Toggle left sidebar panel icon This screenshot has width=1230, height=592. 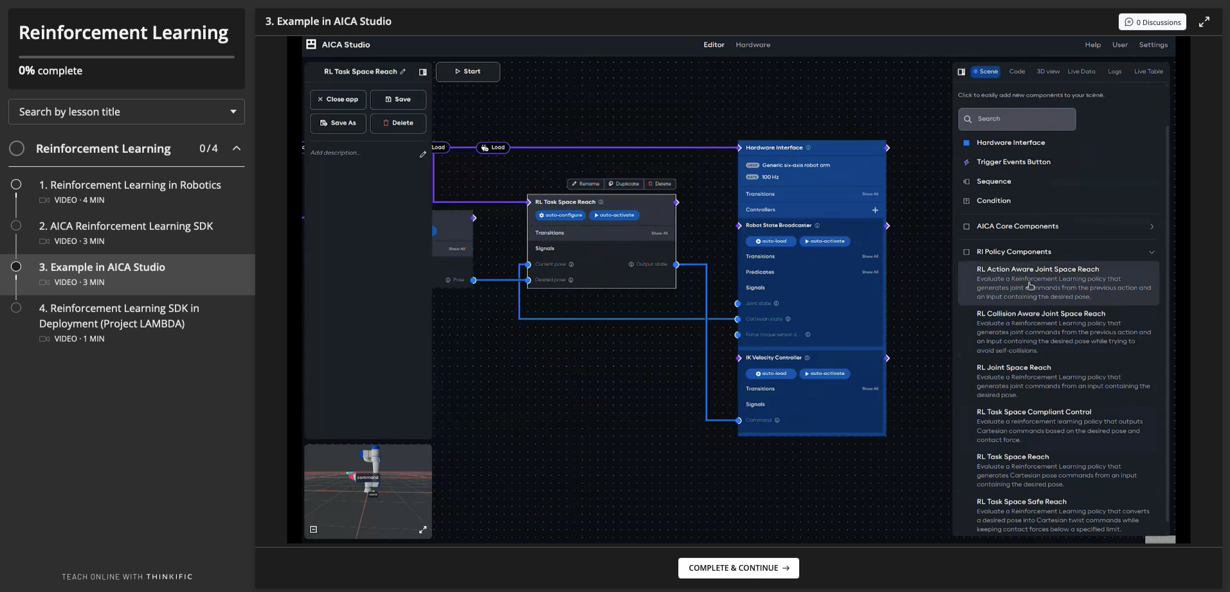point(422,72)
